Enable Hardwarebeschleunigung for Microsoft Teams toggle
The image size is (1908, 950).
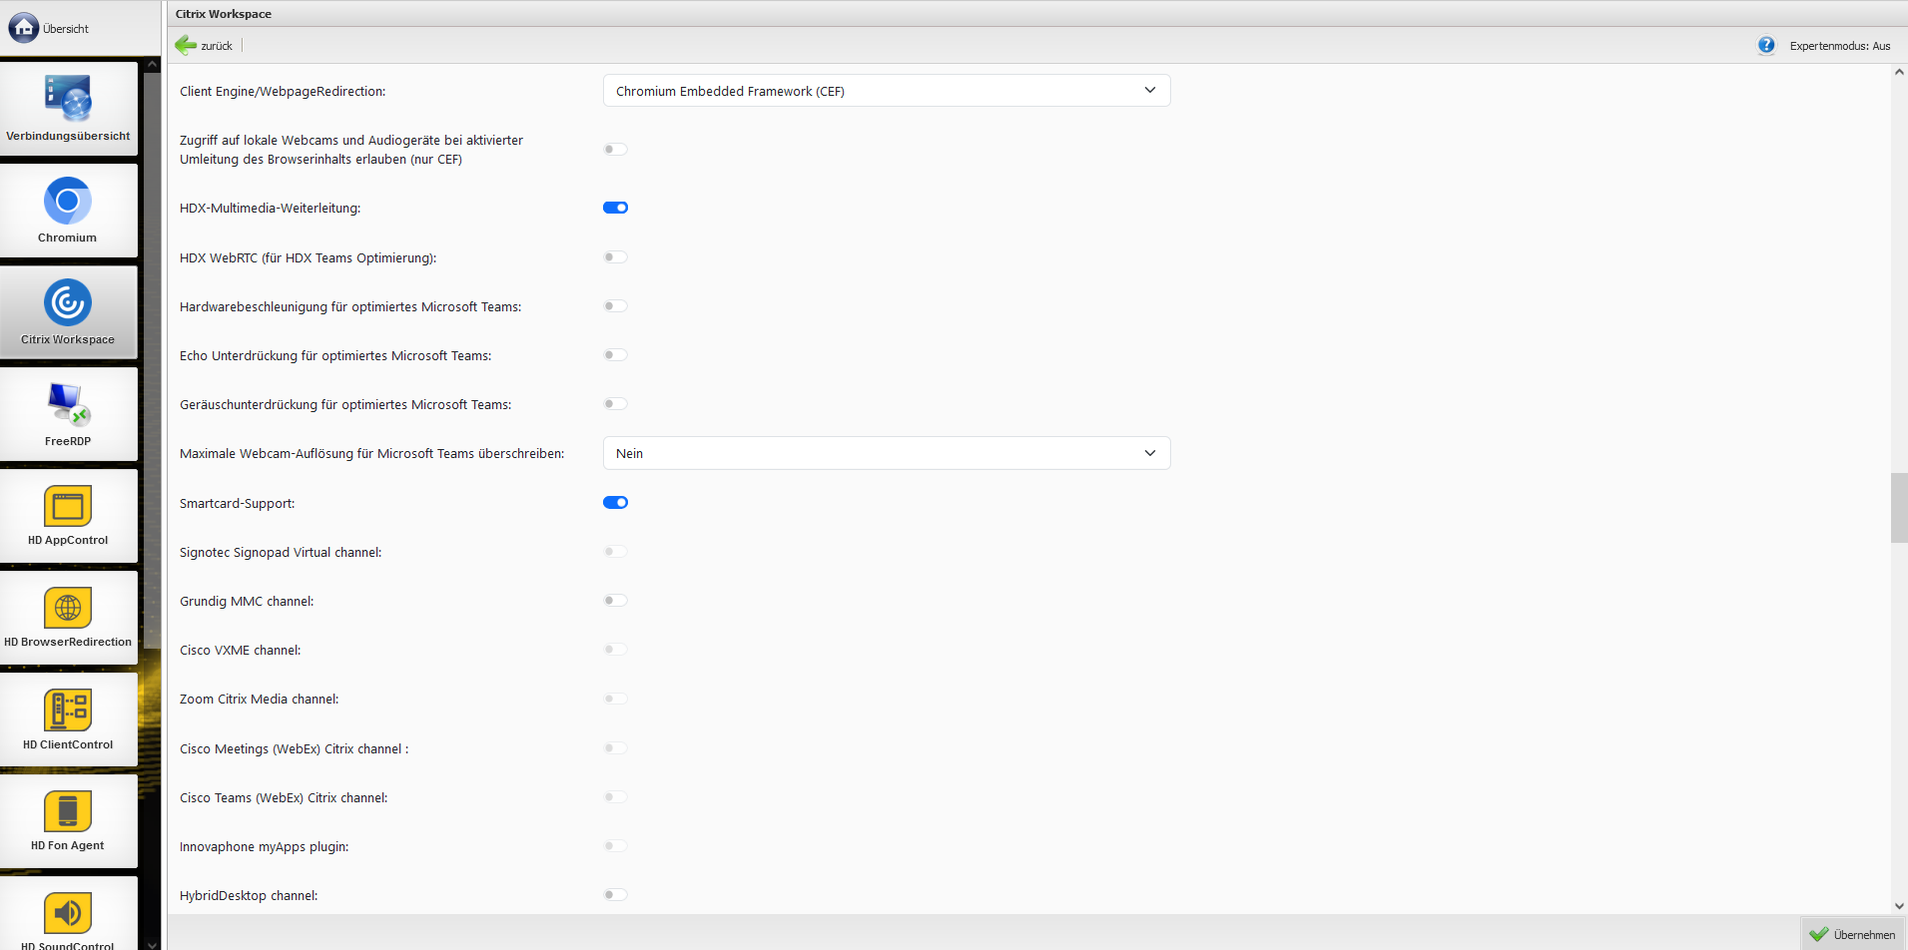pos(615,306)
